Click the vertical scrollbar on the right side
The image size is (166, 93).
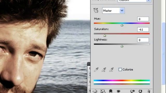pos(163,53)
